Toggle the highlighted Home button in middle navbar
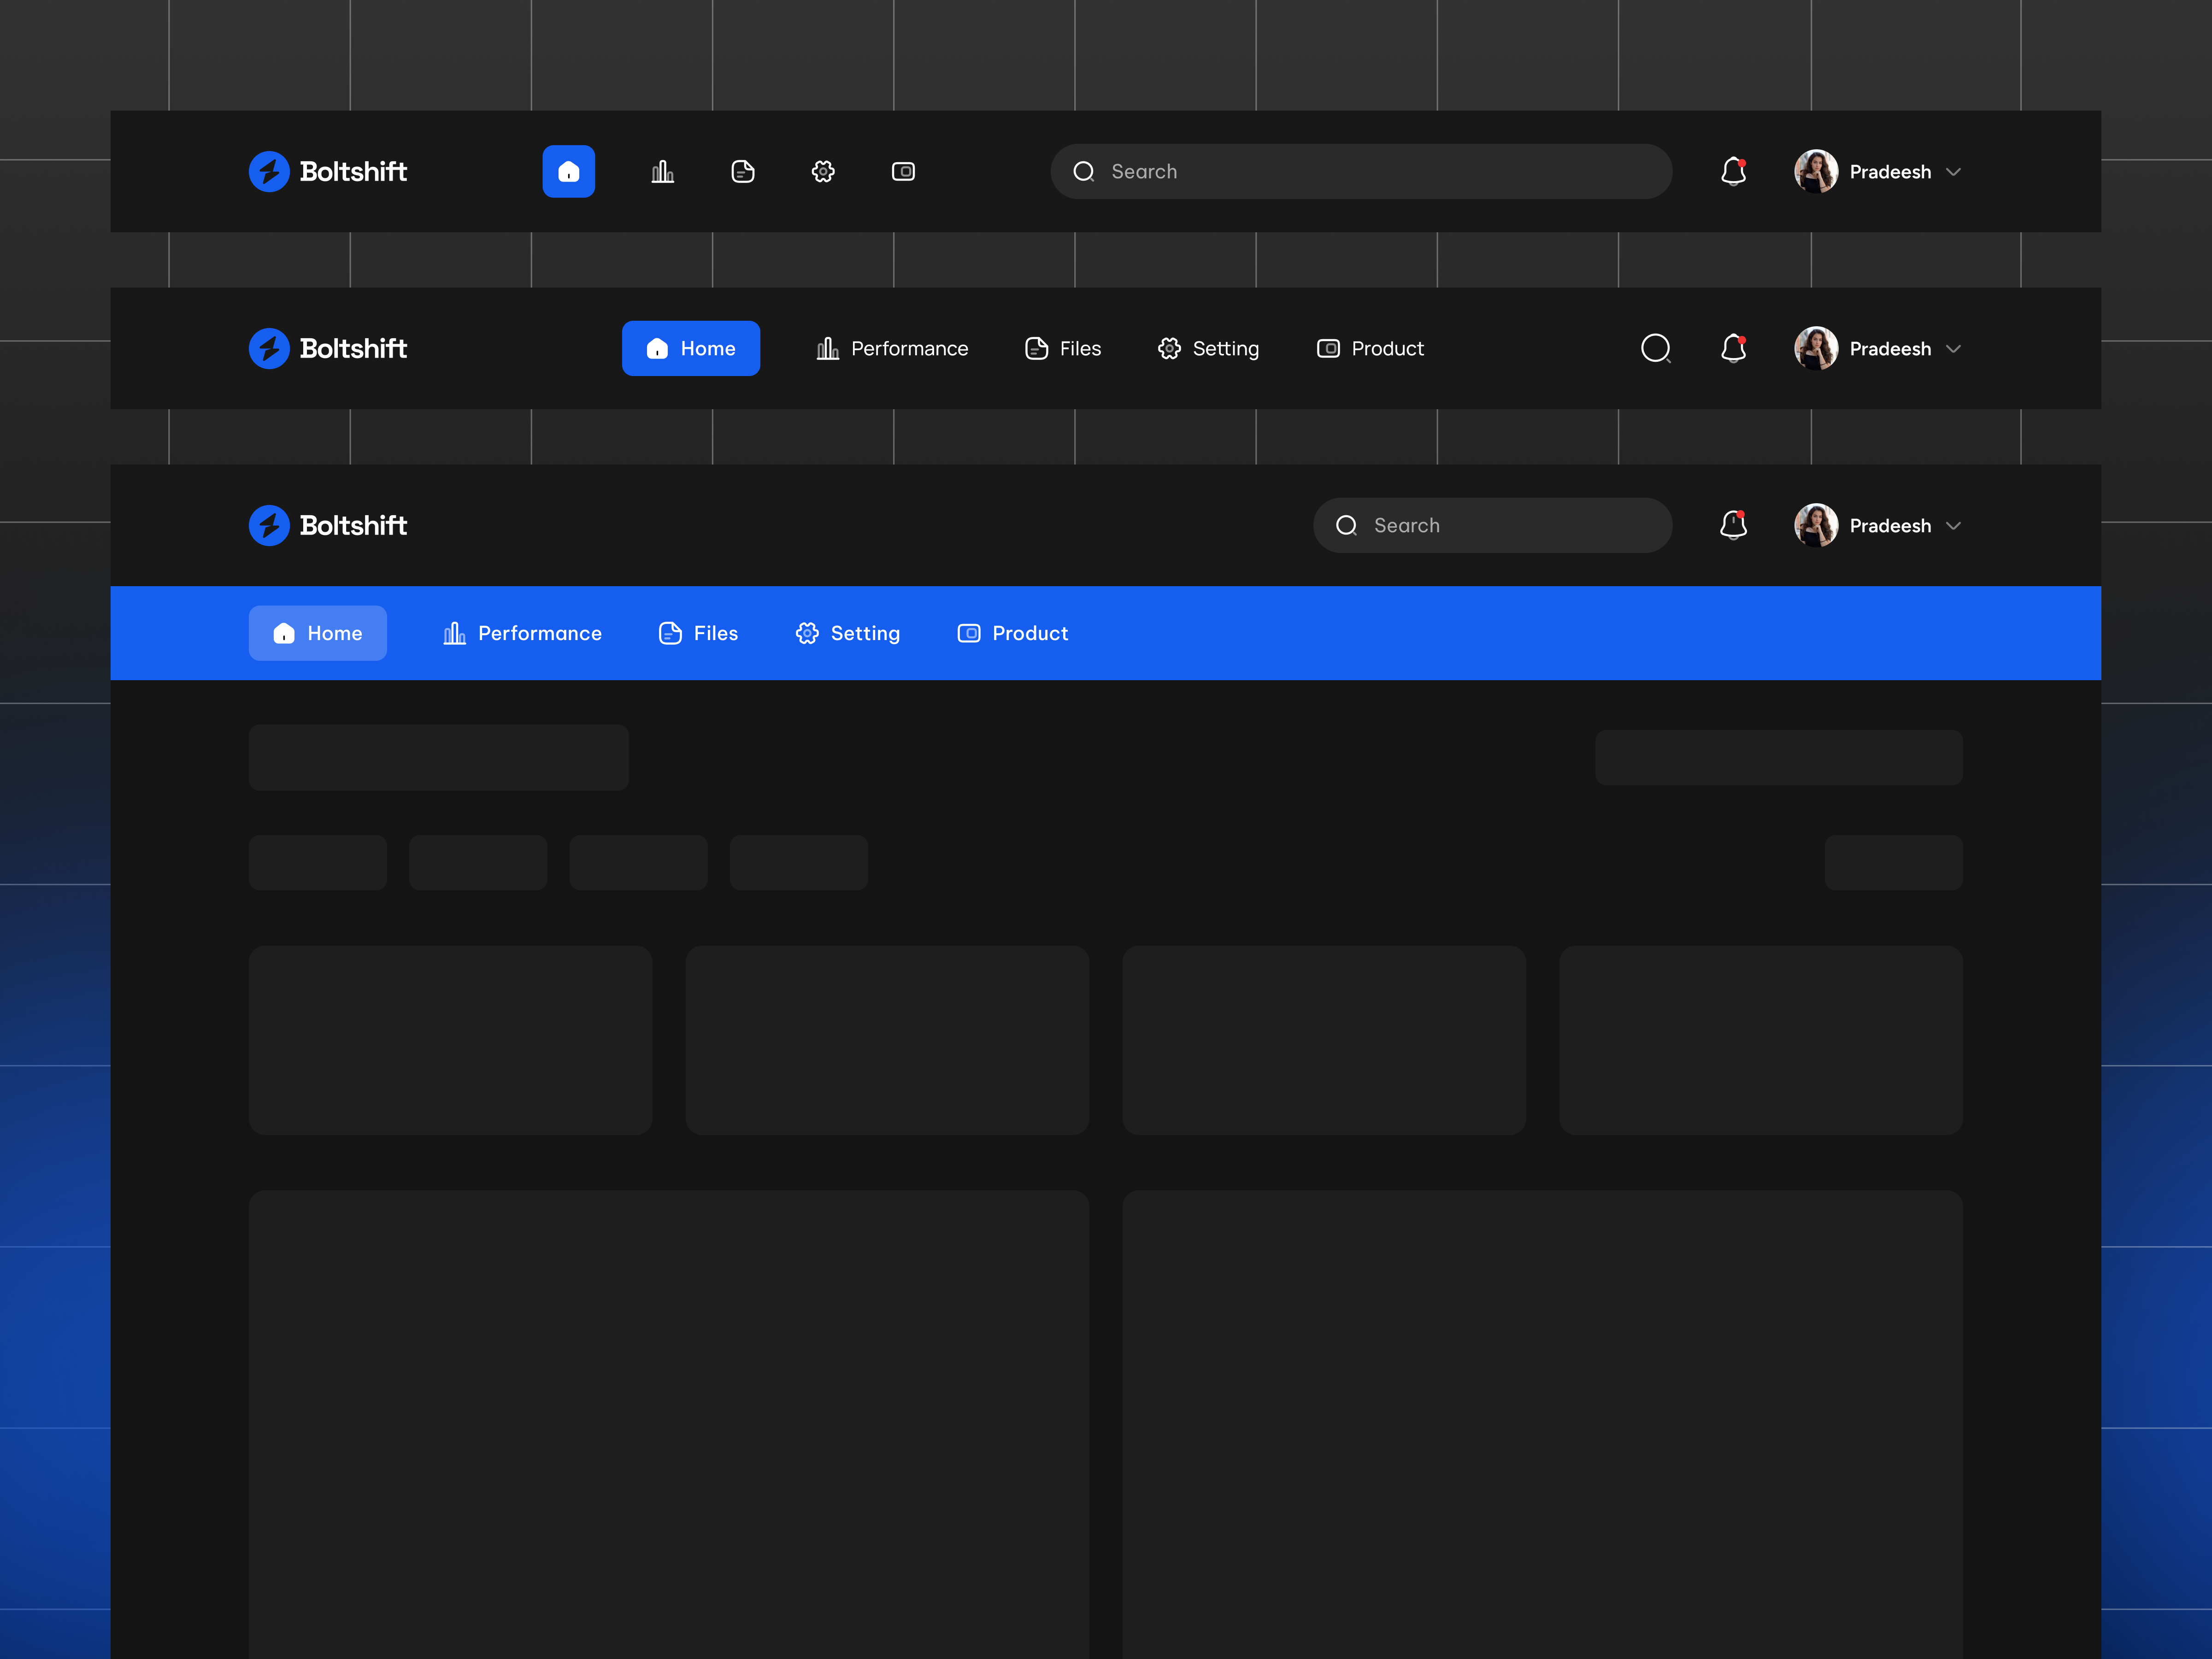The width and height of the screenshot is (2212, 1659). click(x=690, y=348)
